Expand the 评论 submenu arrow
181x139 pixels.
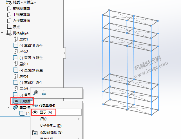click(79, 119)
